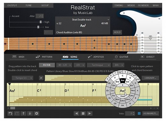
Task: Switch to the DIRECT tab
Action: pos(147,57)
